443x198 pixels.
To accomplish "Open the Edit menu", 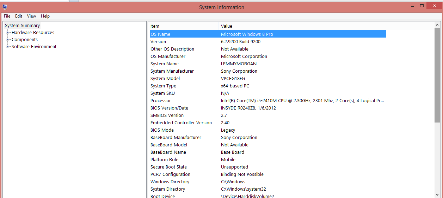I will tap(19, 16).
